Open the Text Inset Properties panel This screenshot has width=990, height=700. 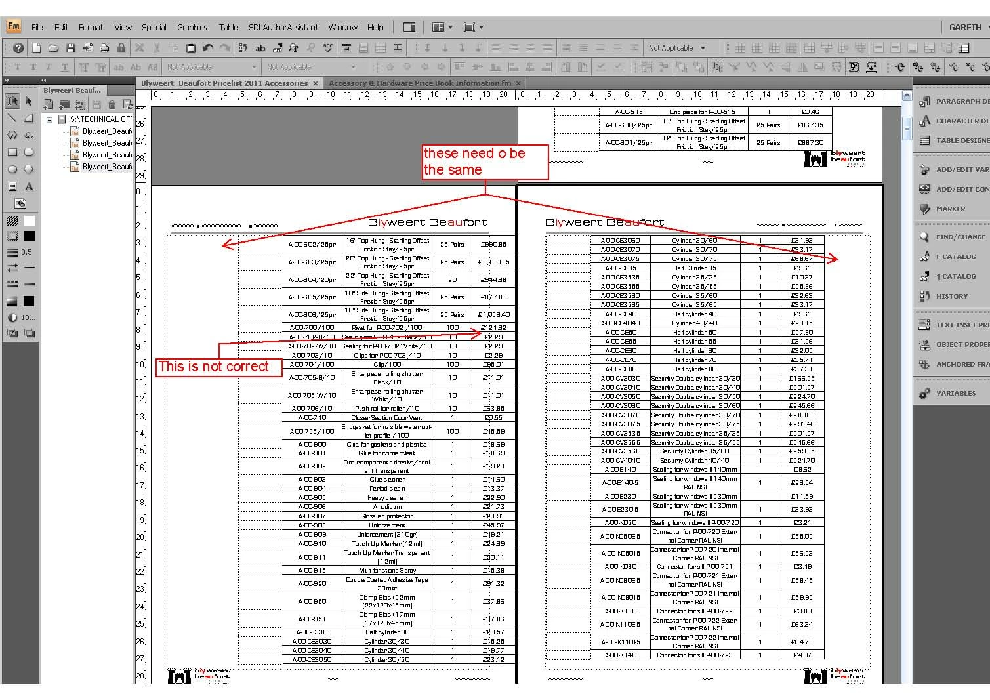953,325
